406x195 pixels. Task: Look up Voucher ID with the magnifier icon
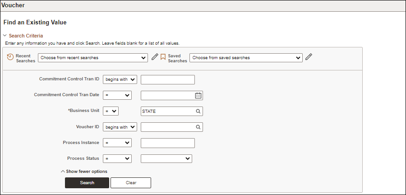[x=198, y=127]
